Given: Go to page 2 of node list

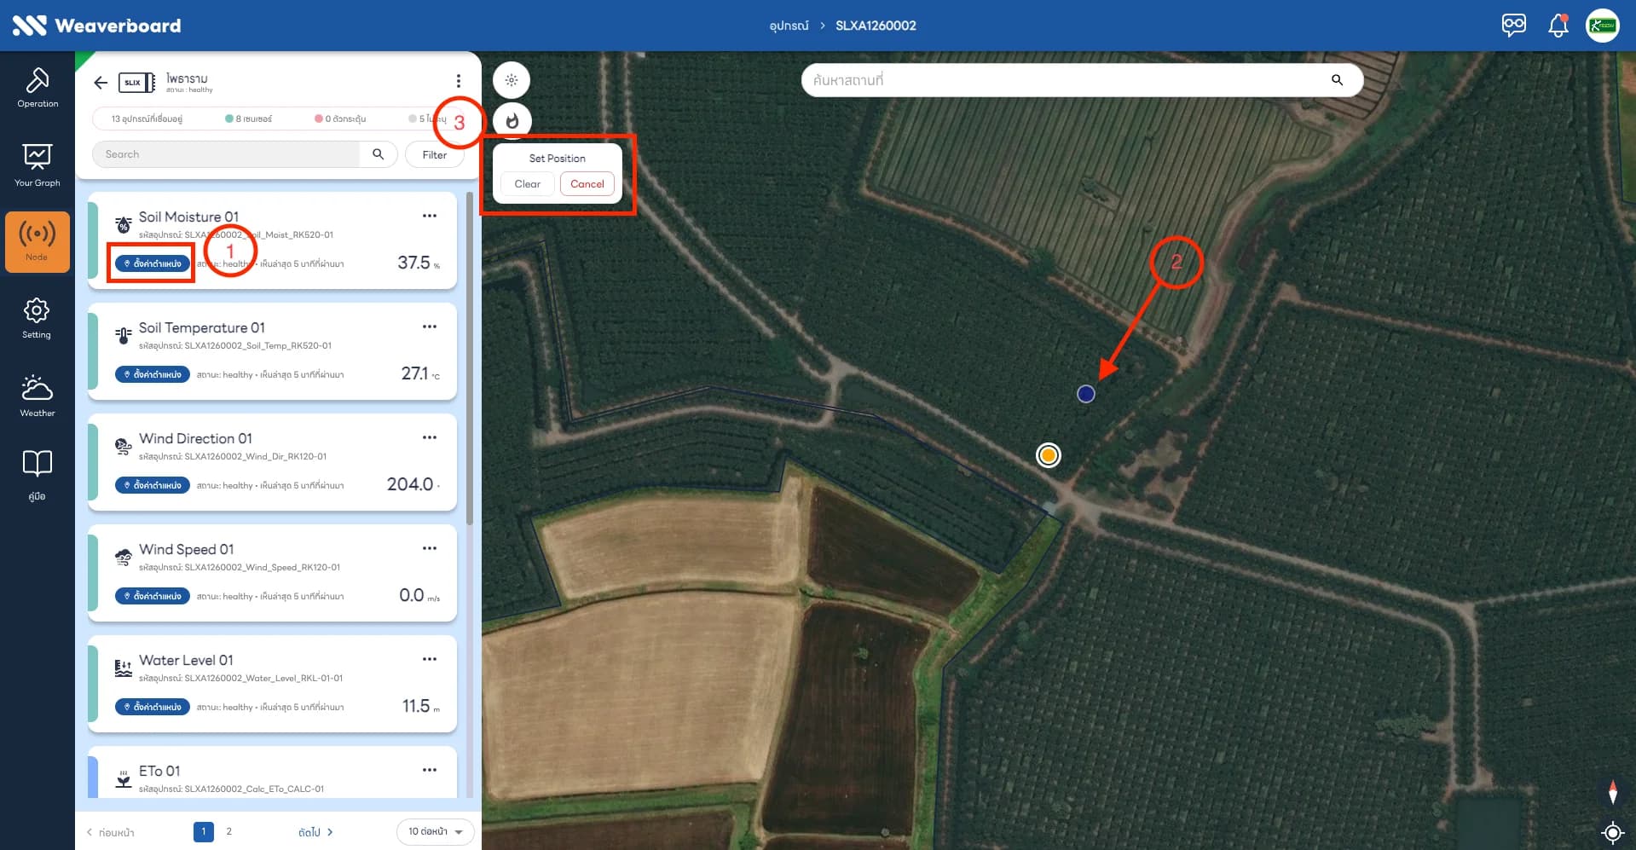Looking at the screenshot, I should point(228,831).
